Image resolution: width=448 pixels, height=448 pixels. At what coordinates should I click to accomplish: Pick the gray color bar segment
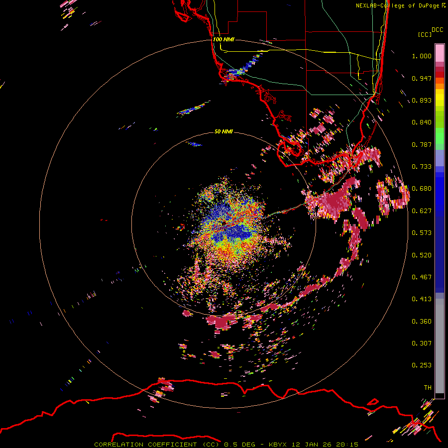click(x=440, y=346)
